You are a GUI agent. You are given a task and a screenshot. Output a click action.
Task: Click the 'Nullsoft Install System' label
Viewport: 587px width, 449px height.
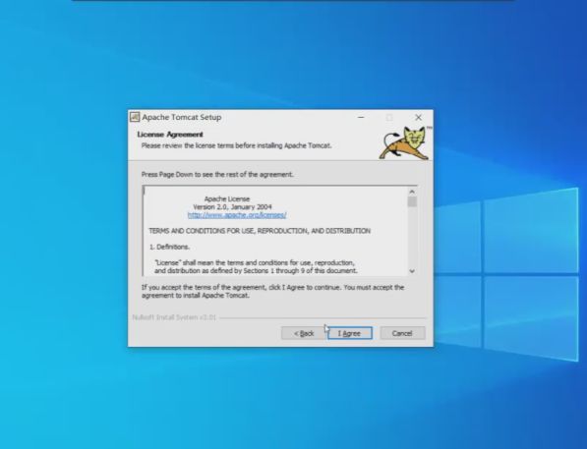174,317
